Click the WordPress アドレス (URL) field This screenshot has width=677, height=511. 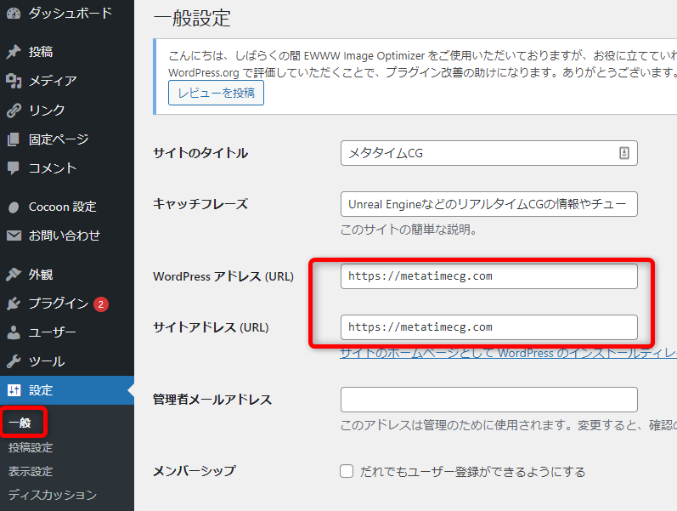click(488, 276)
